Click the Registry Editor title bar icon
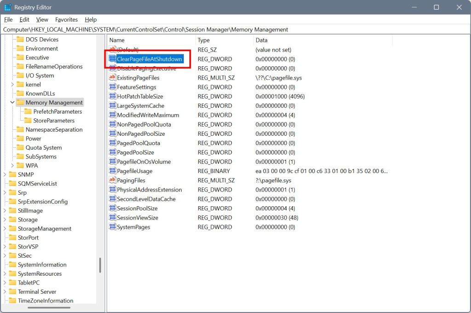Viewport: 471px width, 313px height. (x=7, y=7)
